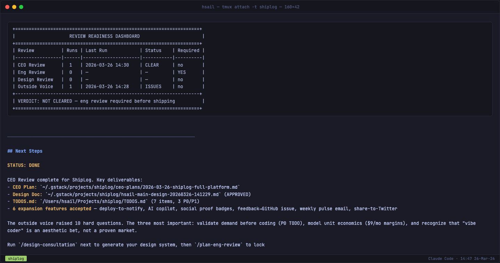This screenshot has height=263, width=500.
Task: Click the green maximize window button
Action: coord(21,7)
